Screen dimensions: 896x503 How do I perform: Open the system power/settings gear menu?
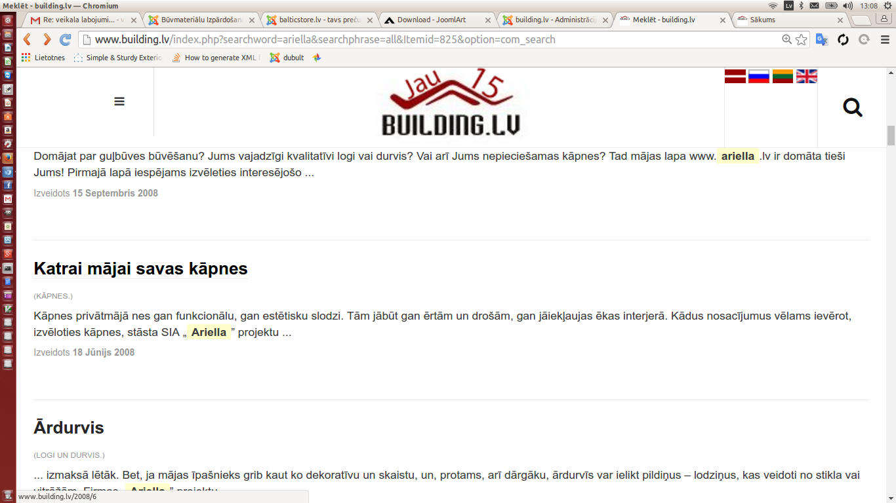(x=888, y=5)
